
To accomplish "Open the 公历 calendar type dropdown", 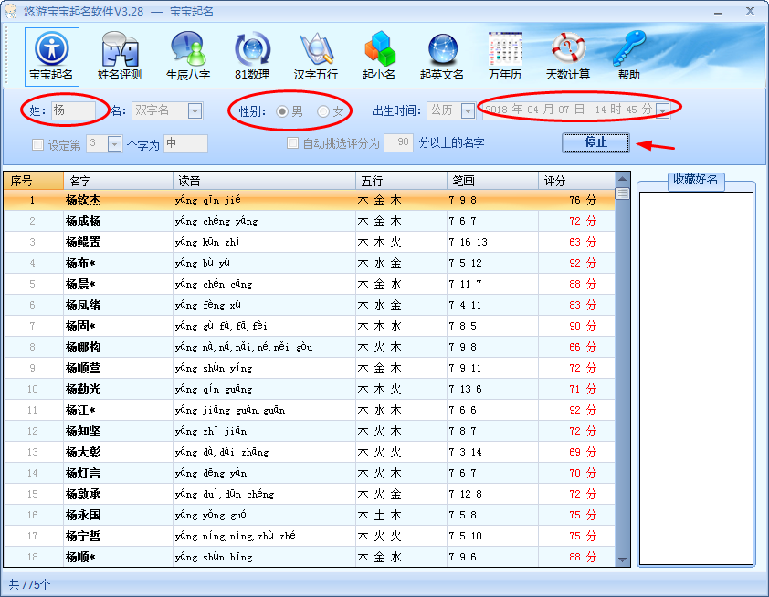I will point(468,110).
